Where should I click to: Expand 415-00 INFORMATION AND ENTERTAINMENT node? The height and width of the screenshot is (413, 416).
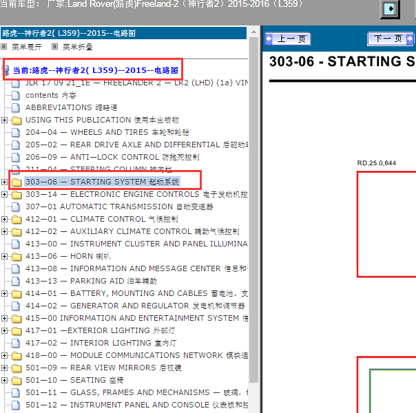click(4, 318)
